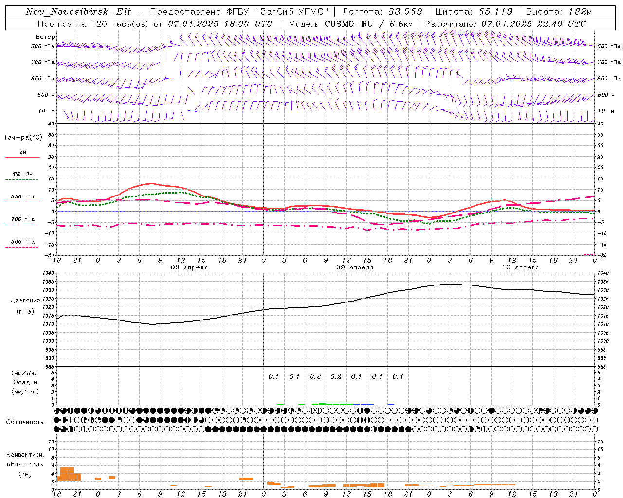Click the date label 09 апреля
Image resolution: width=623 pixels, height=498 pixels.
[x=355, y=267]
